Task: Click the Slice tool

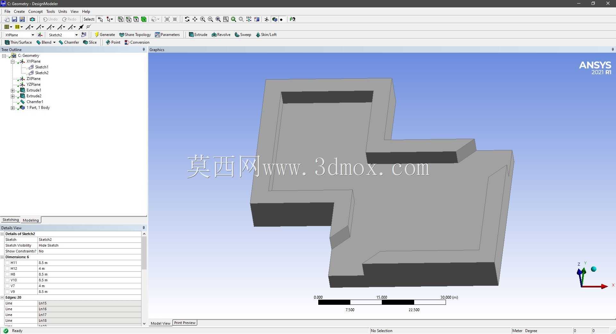Action: (90, 42)
